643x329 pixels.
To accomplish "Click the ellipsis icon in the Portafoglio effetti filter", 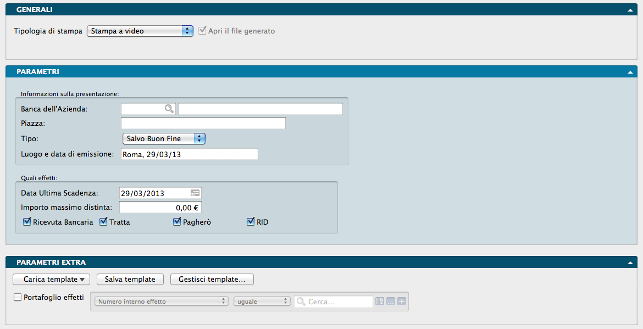I will pyautogui.click(x=391, y=301).
